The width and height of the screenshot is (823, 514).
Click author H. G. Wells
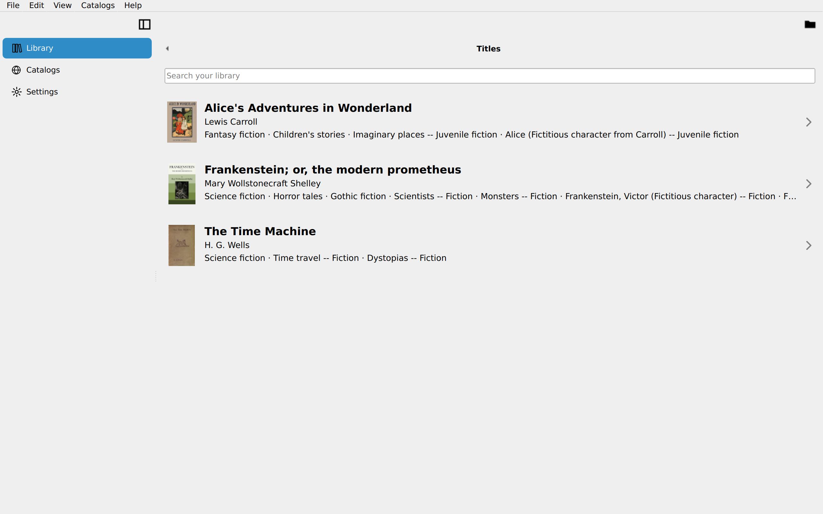227,245
